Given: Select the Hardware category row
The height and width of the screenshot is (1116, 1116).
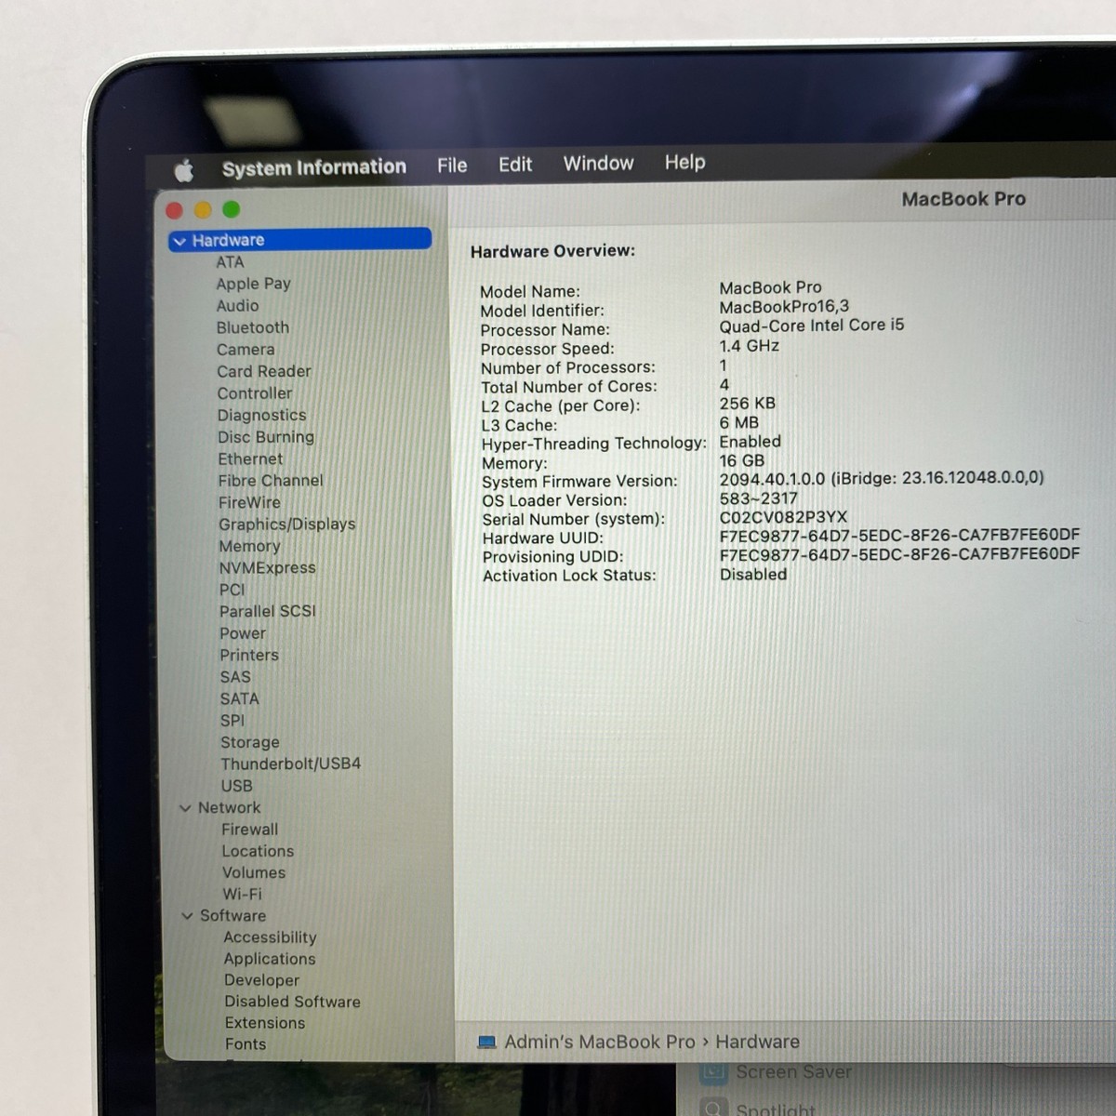Looking at the screenshot, I should point(300,239).
